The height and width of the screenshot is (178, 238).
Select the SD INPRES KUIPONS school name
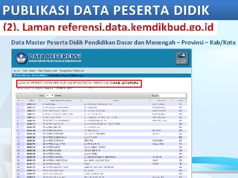pyautogui.click(x=53, y=157)
